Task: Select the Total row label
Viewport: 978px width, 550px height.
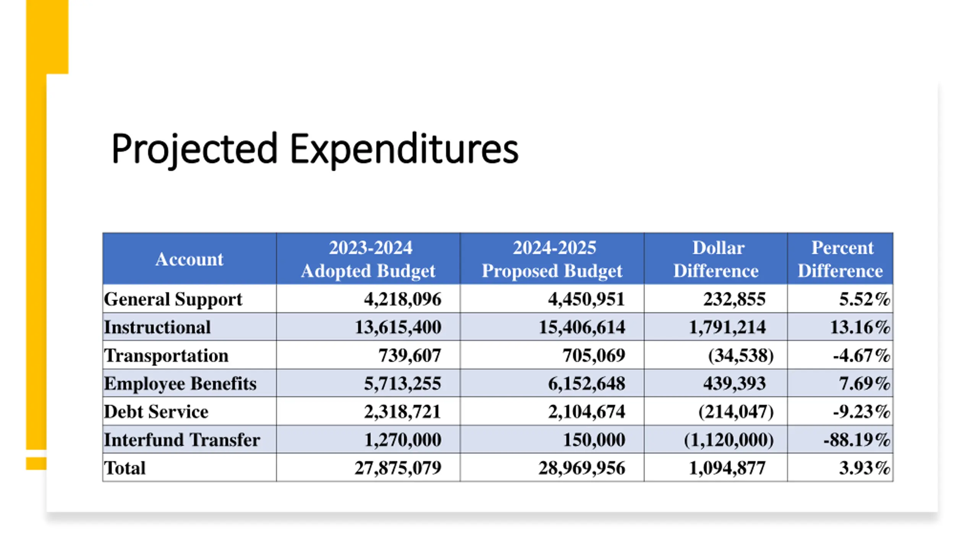Action: [125, 468]
